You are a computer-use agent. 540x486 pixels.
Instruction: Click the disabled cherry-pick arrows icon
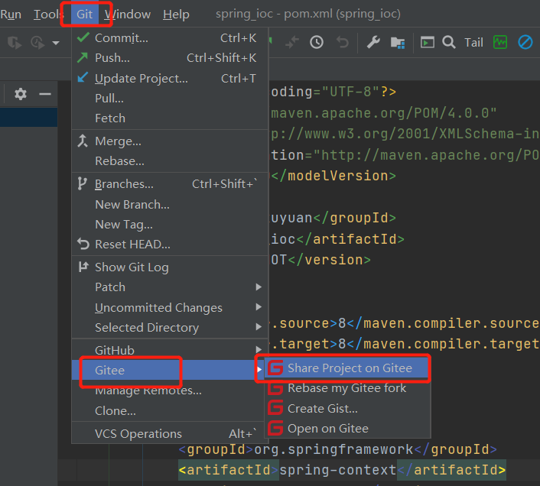pyautogui.click(x=291, y=42)
